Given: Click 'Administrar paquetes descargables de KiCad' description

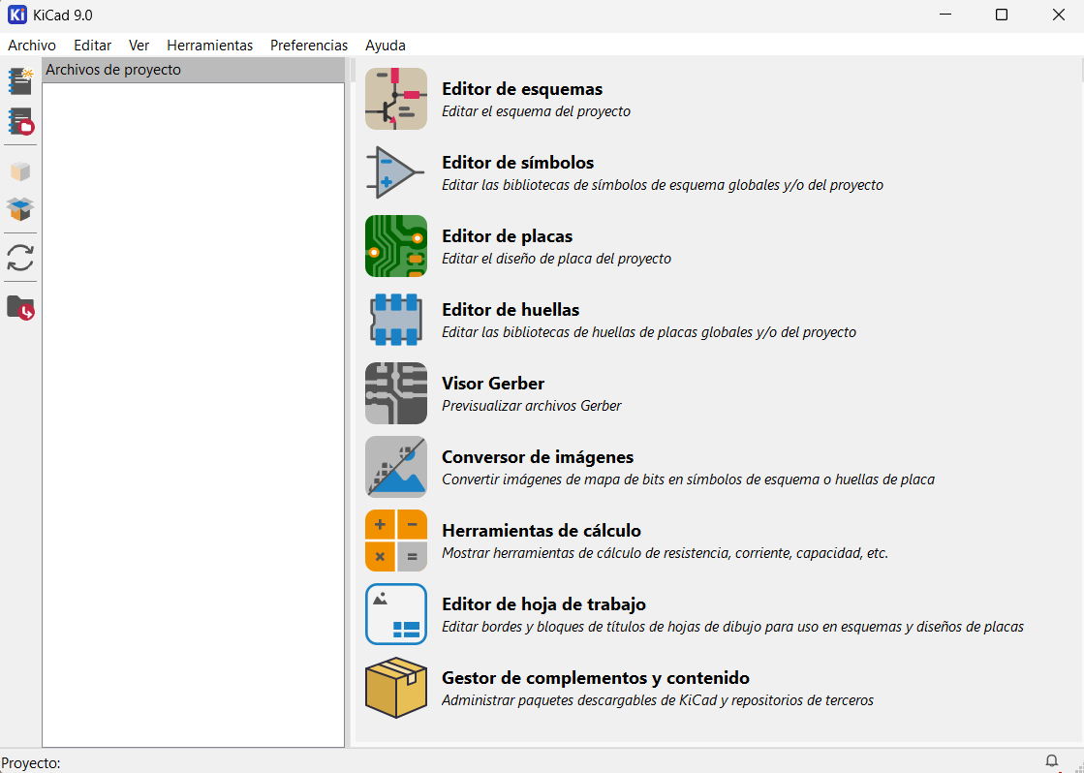Looking at the screenshot, I should click(x=658, y=700).
